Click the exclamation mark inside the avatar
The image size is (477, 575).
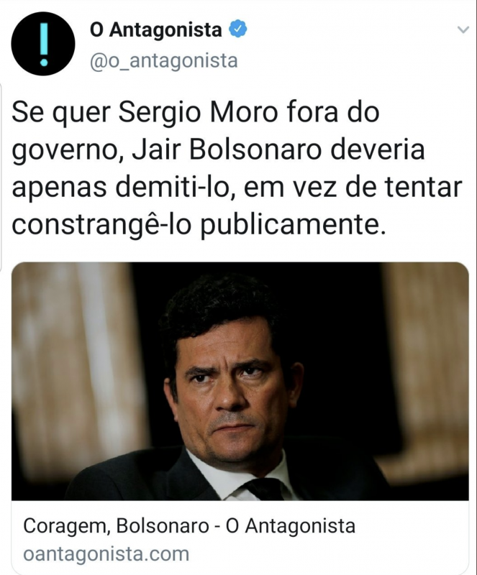(44, 44)
